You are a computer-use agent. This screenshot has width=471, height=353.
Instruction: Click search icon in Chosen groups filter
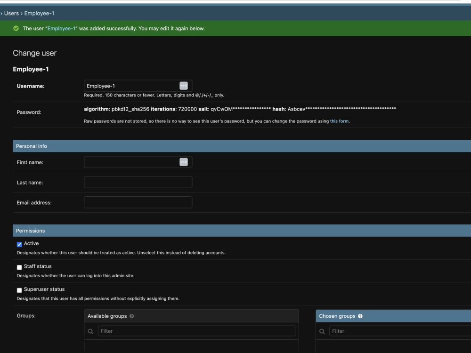322,331
